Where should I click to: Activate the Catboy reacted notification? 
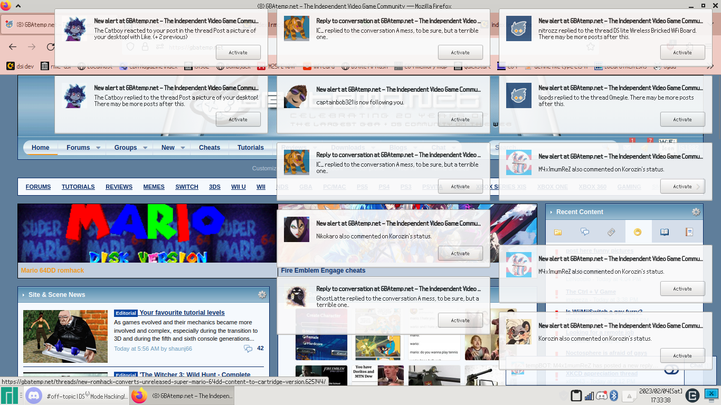coord(238,52)
